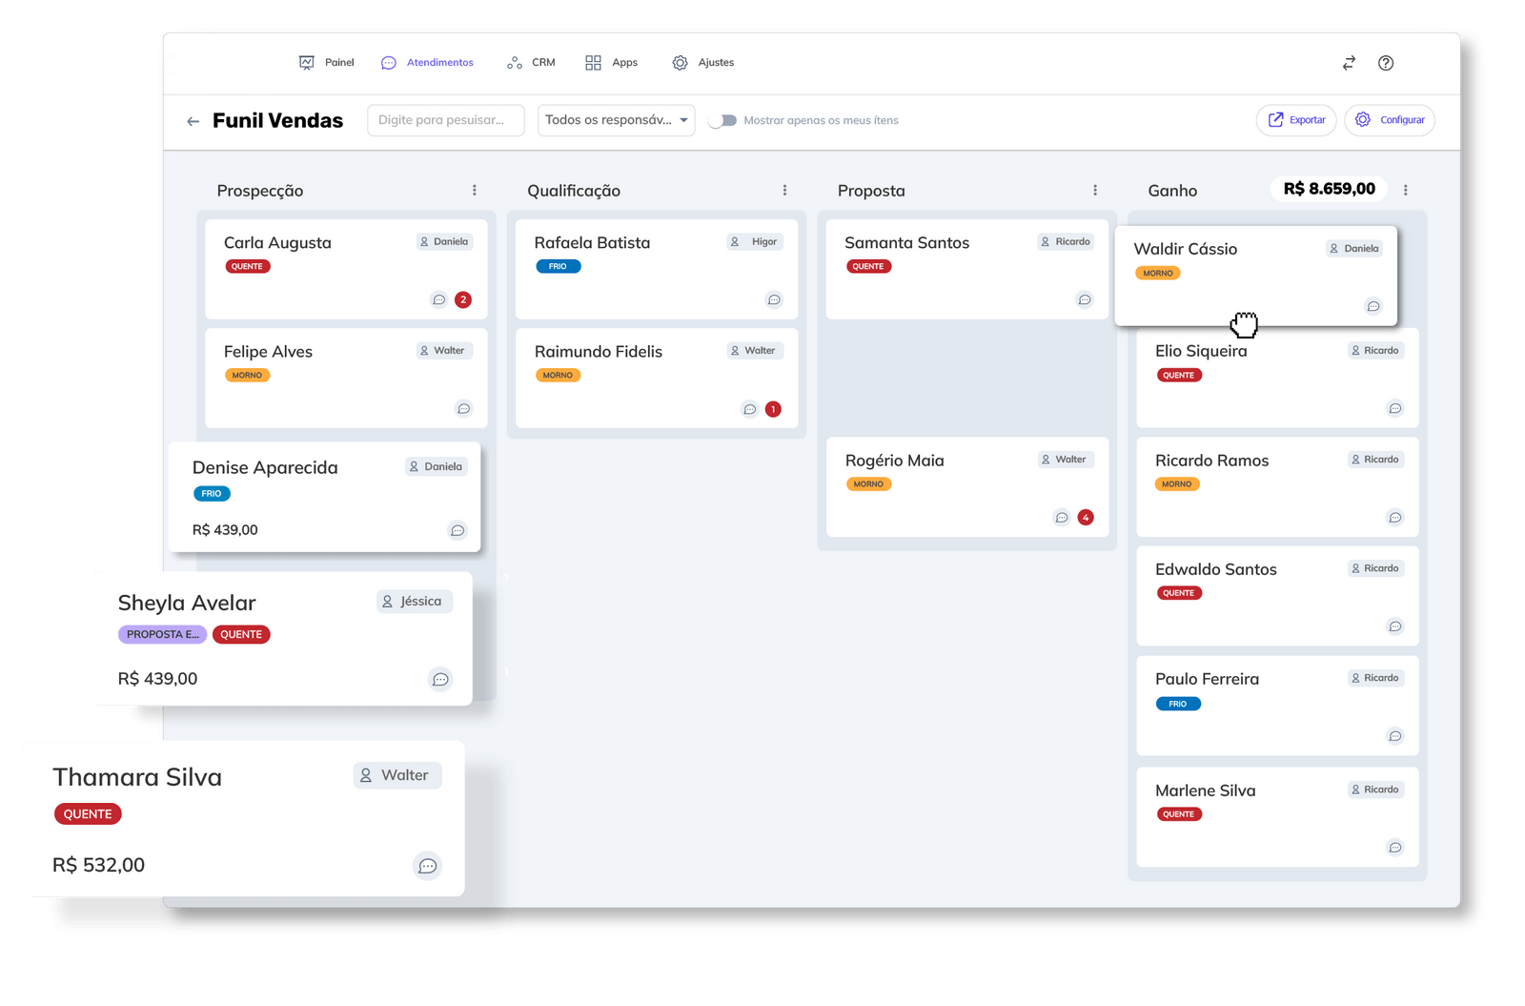
Task: Open the Apps menu item
Action: click(612, 63)
